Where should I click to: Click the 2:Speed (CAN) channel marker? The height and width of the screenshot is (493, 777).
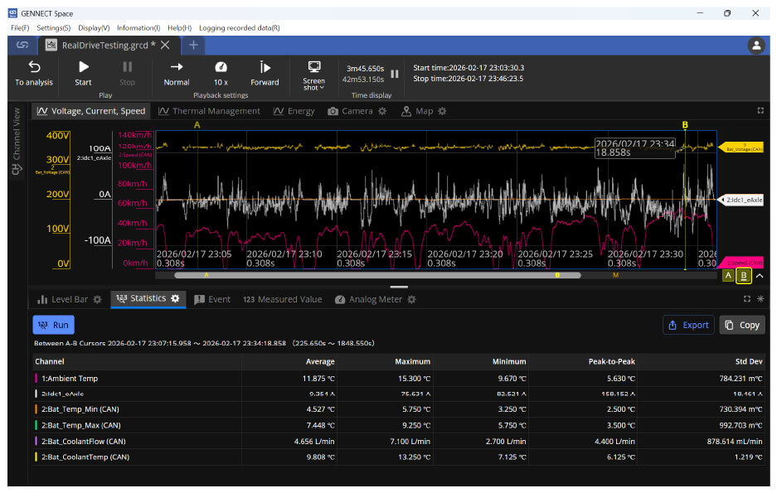coord(741,263)
